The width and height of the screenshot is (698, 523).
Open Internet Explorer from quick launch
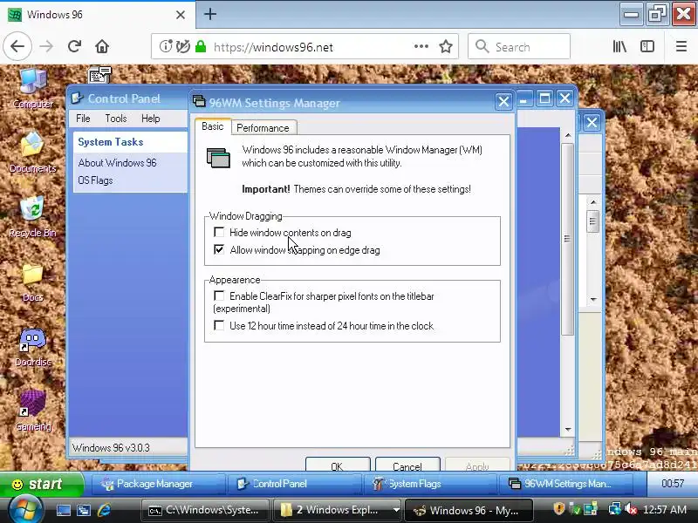104,510
